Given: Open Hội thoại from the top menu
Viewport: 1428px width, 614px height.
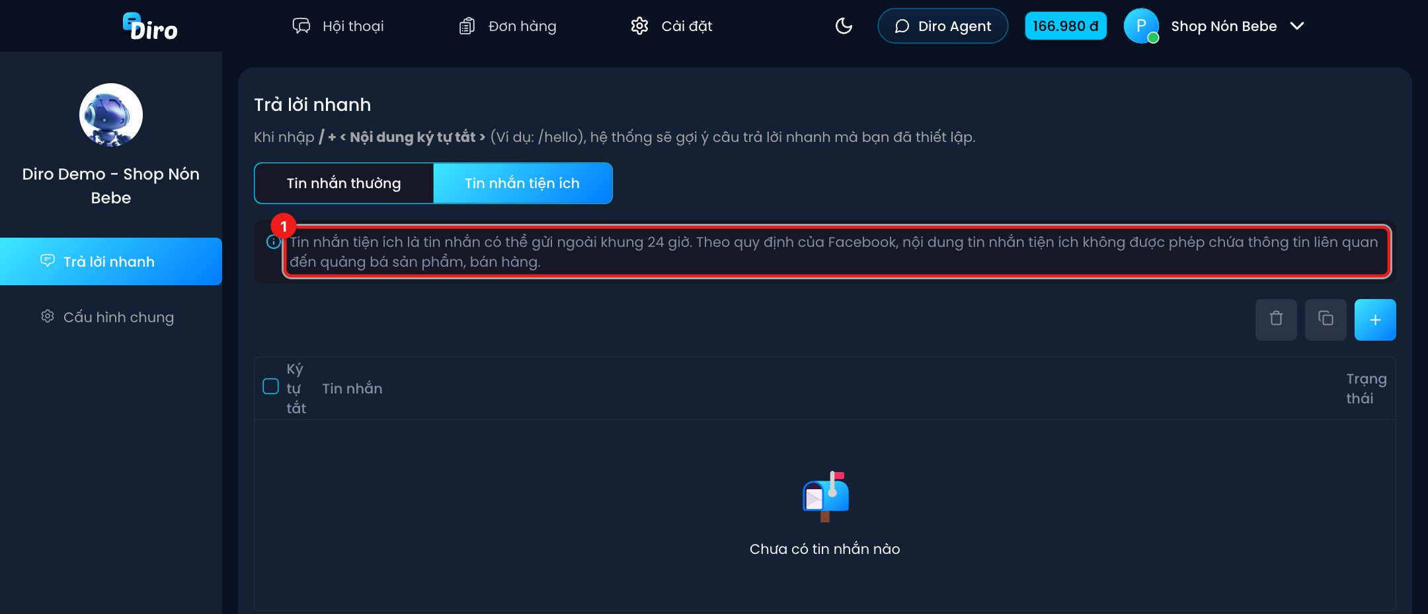Looking at the screenshot, I should tap(338, 26).
